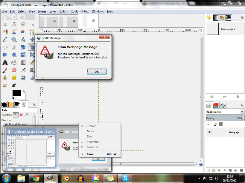Screen dimensions: 245x183
Task: Select Normal (Forward) direction radio button
Action: click(6, 124)
